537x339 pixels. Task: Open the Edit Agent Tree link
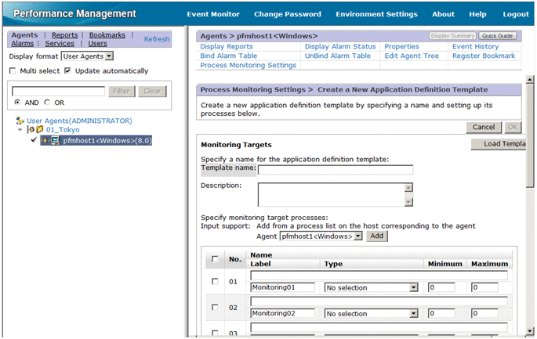tap(413, 56)
